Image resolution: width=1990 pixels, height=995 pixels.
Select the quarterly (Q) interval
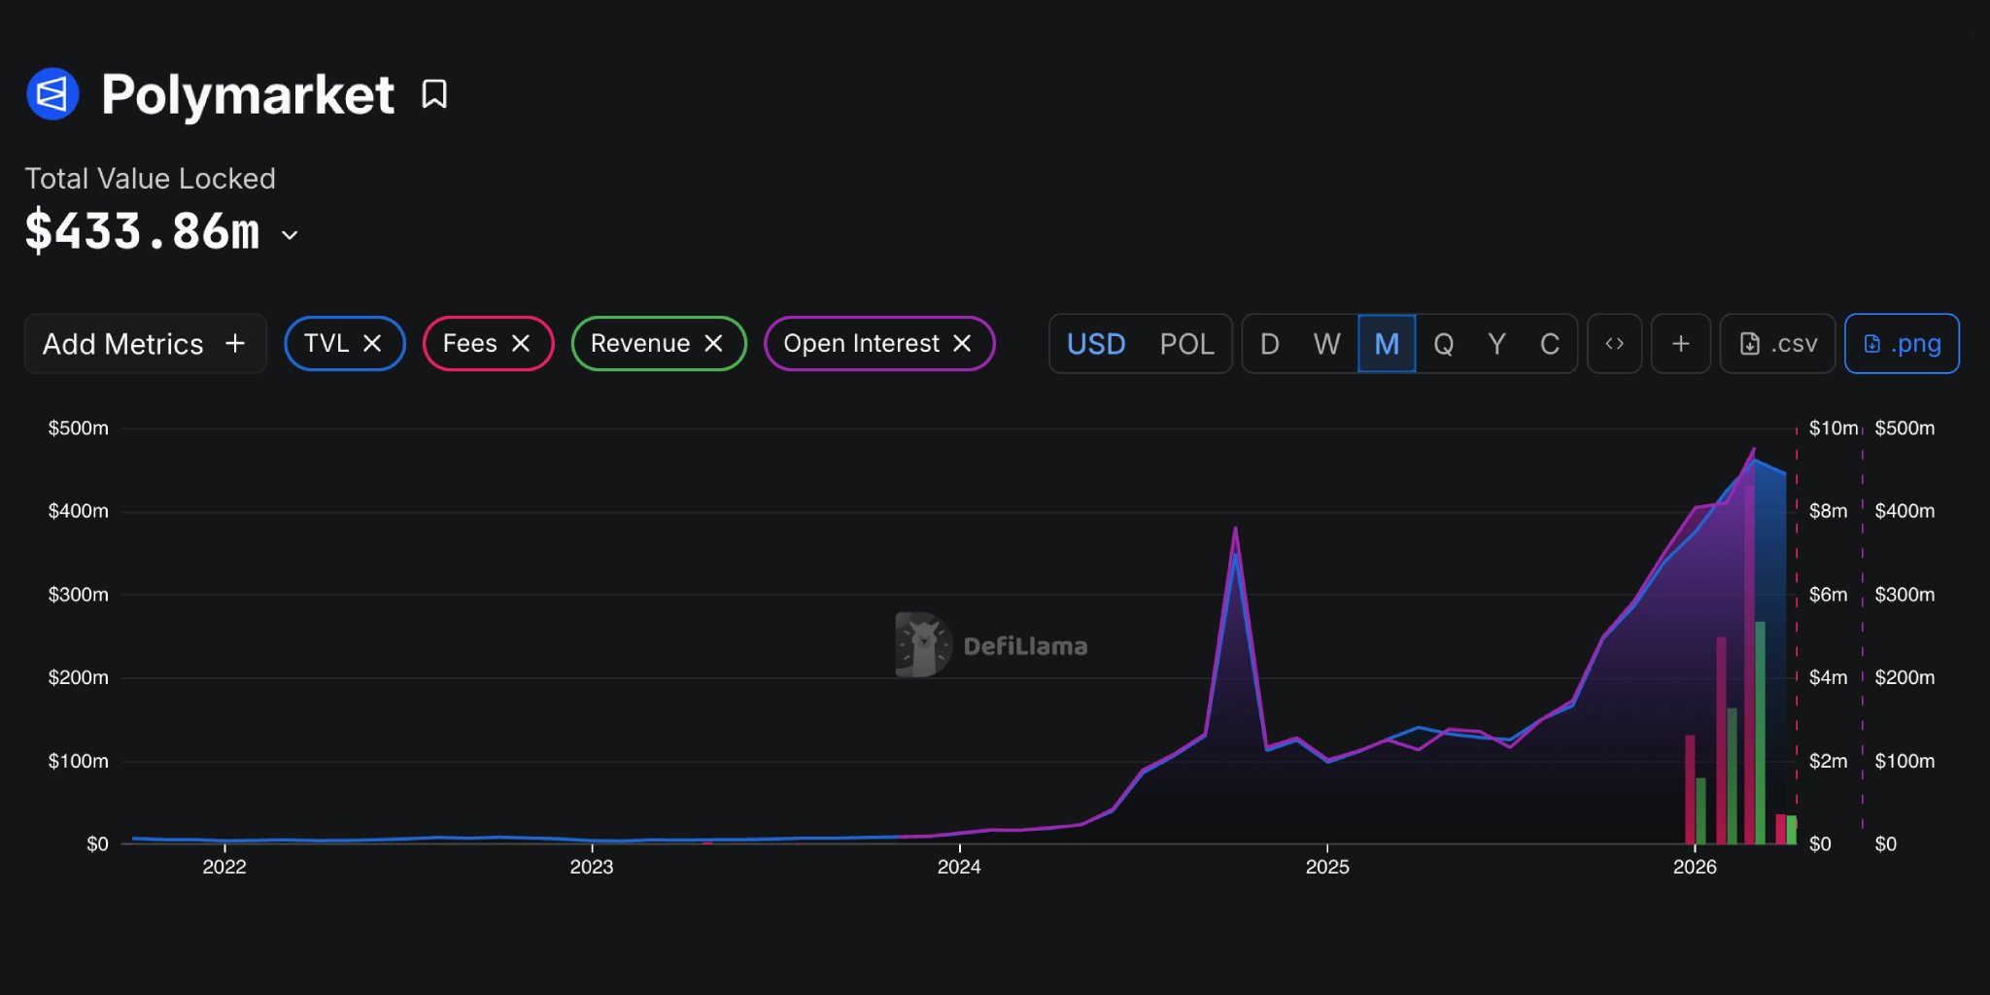[1443, 344]
